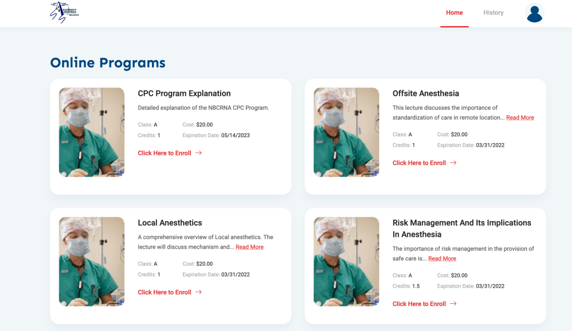Image resolution: width=572 pixels, height=331 pixels.
Task: Enroll in Risk Management And Its Implications
Action: (x=418, y=304)
